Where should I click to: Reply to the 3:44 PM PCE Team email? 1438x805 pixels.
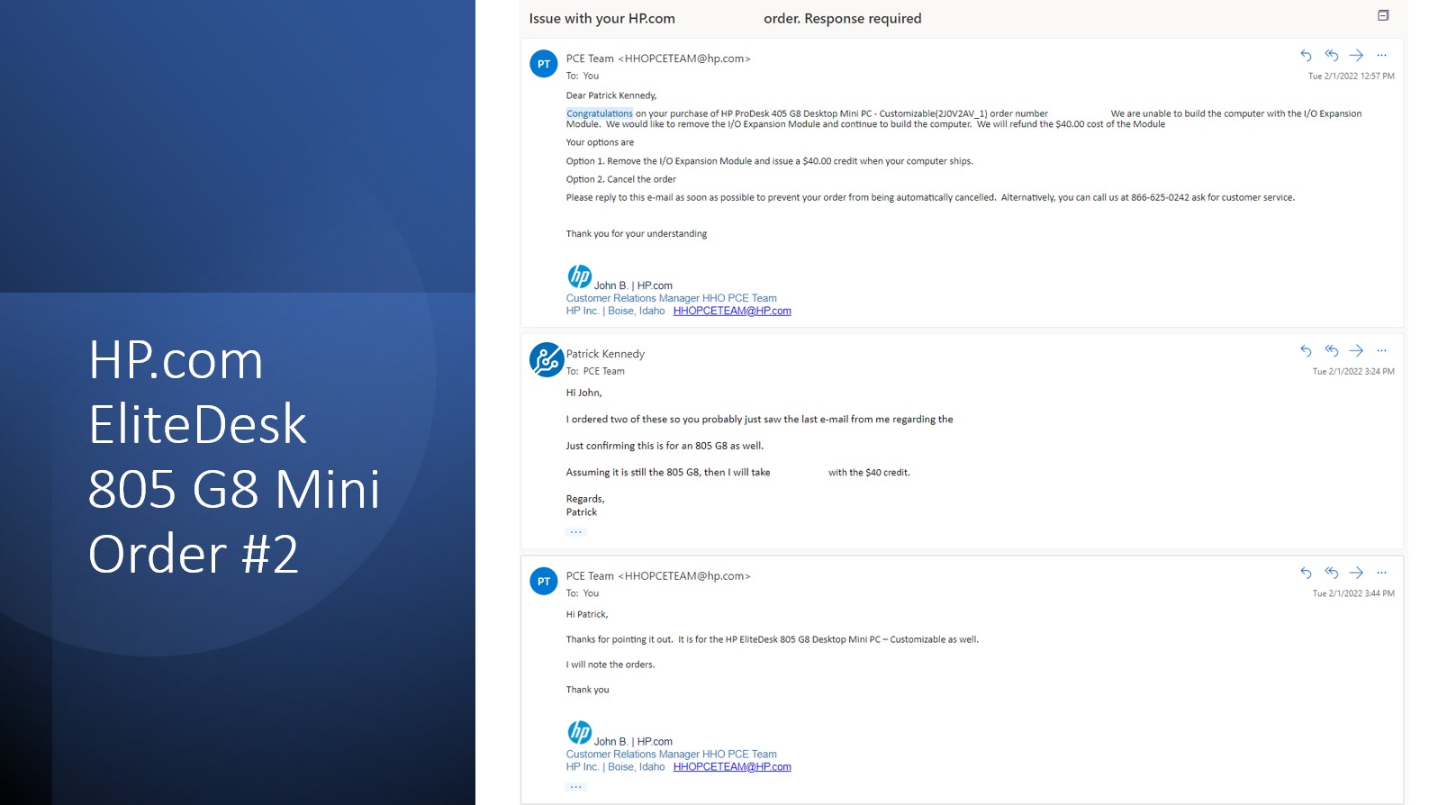[x=1306, y=573]
